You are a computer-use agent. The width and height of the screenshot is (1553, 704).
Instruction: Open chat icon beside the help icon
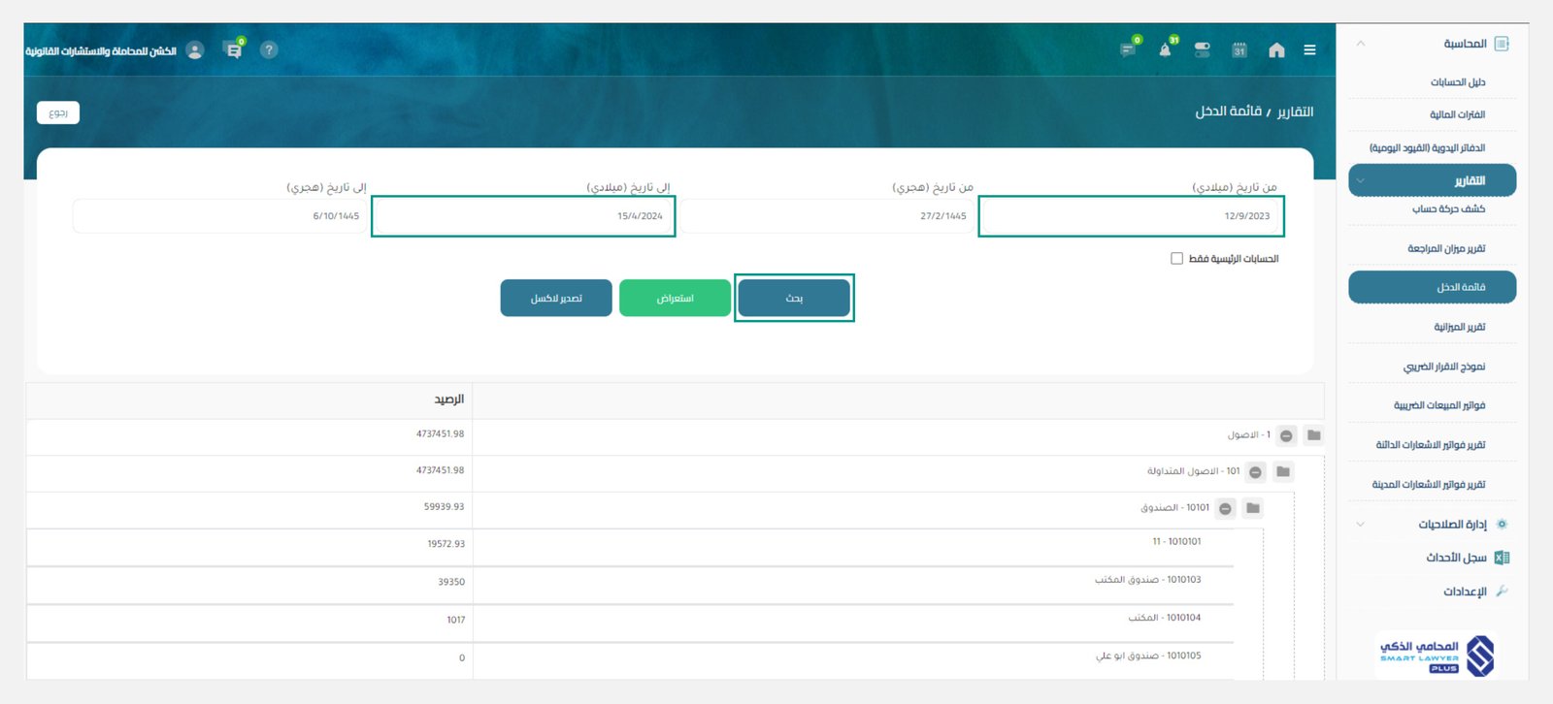[x=234, y=48]
